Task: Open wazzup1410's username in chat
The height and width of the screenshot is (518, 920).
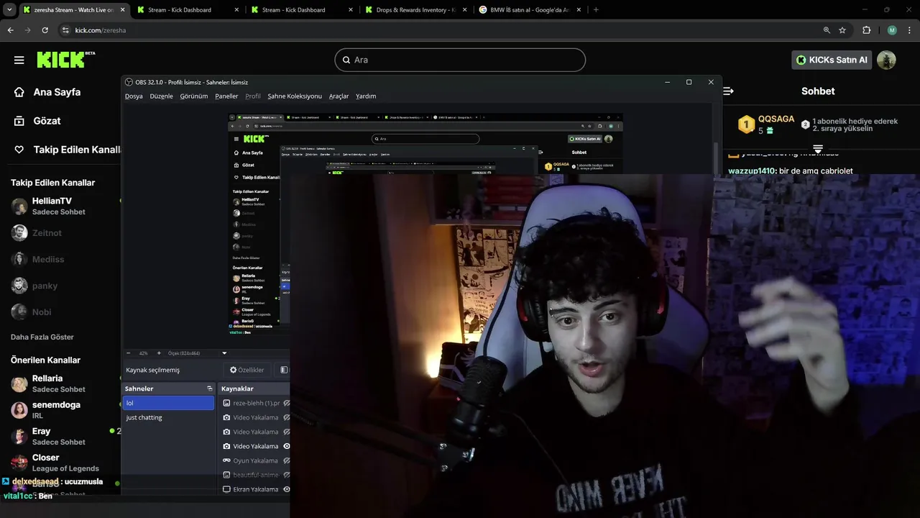Action: [x=752, y=171]
